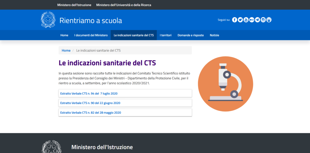Open I documenti del Ministero menu
Image resolution: width=310 pixels, height=153 pixels.
(91, 35)
